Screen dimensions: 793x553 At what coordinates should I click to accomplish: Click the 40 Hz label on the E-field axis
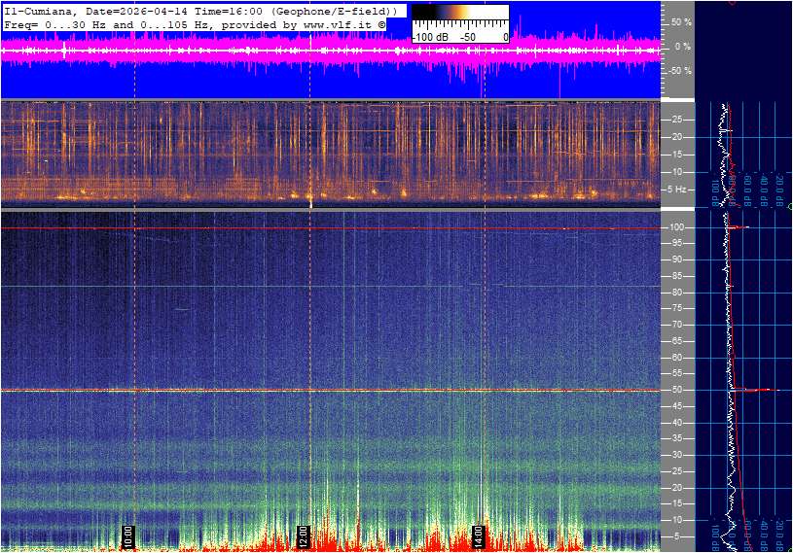point(676,423)
